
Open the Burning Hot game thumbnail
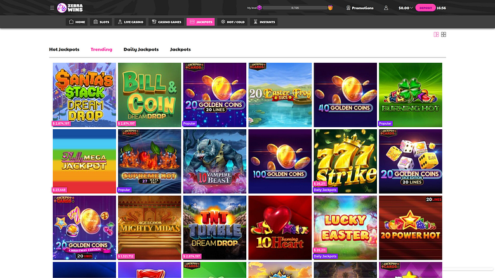point(411,95)
